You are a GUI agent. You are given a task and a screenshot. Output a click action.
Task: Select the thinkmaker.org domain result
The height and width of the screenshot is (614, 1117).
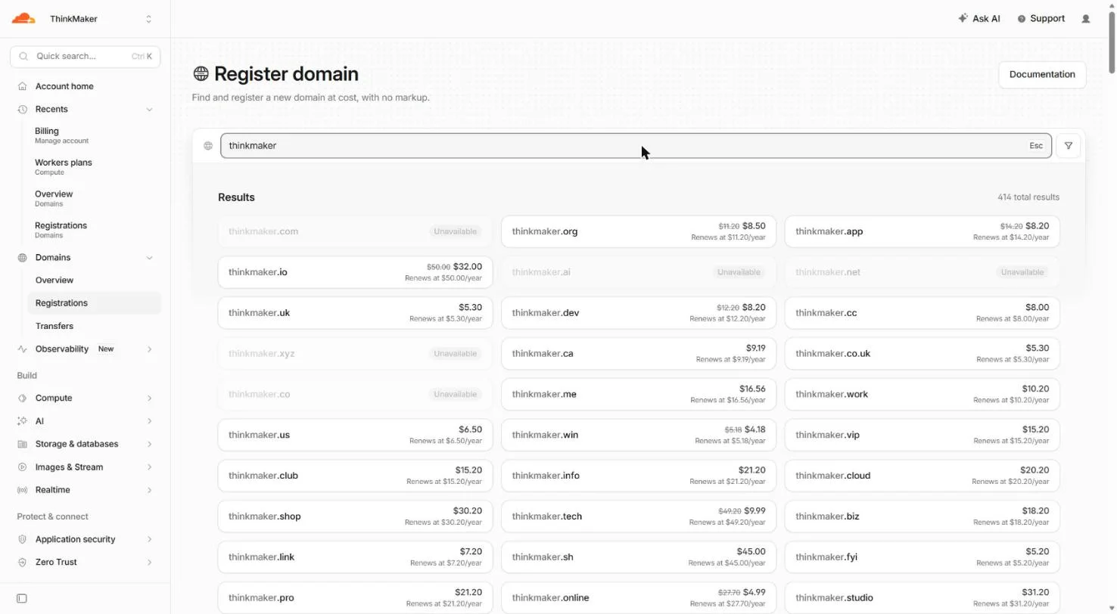(639, 231)
